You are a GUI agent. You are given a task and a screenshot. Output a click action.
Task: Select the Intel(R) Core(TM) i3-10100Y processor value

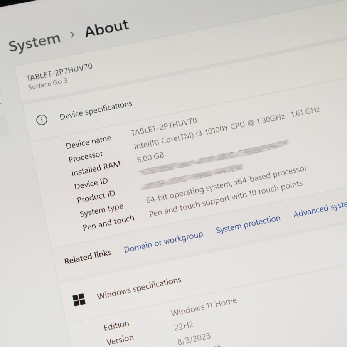point(227,128)
